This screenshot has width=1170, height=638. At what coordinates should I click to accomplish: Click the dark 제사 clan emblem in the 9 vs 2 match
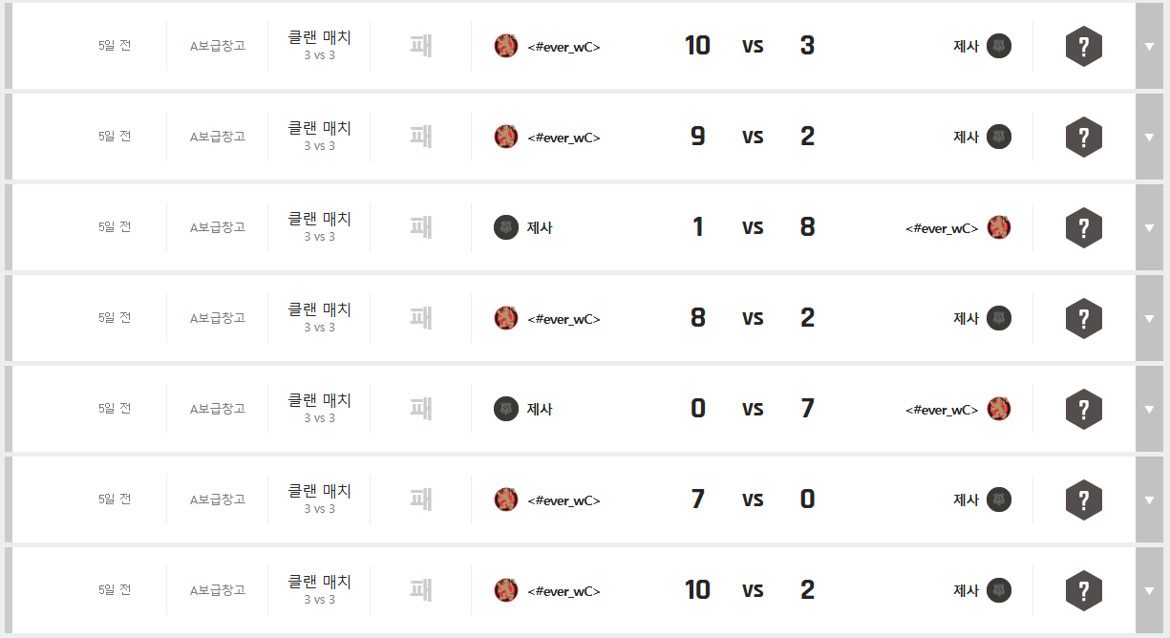(x=999, y=137)
